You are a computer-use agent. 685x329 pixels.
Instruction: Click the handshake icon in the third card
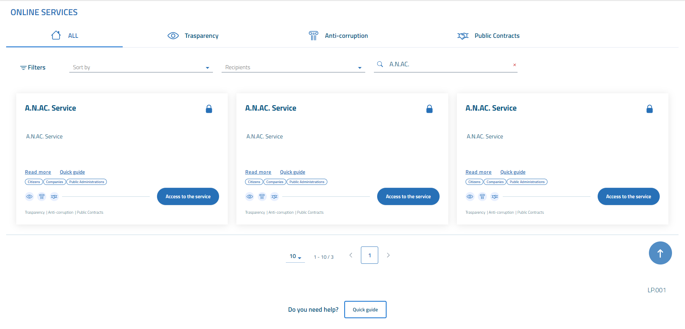pyautogui.click(x=495, y=196)
